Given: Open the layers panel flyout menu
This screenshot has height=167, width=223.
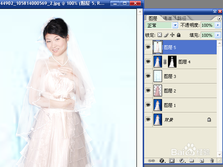Looking at the screenshot, I should (219, 19).
